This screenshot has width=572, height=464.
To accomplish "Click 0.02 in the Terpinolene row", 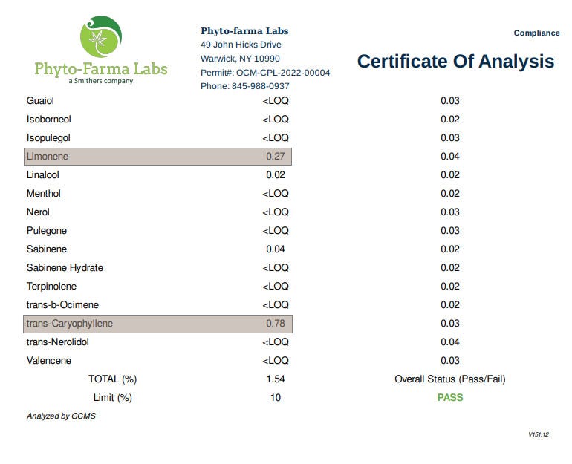I will click(449, 287).
